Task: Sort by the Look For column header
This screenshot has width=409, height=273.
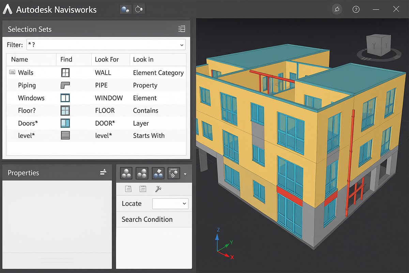Action: pyautogui.click(x=107, y=59)
